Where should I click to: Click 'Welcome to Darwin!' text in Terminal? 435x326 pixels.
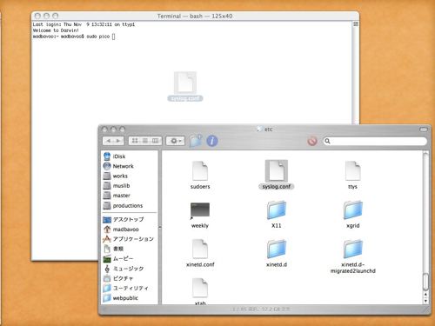tap(56, 30)
